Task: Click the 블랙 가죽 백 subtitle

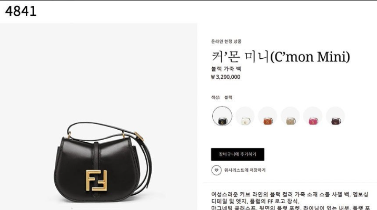Action: click(226, 69)
